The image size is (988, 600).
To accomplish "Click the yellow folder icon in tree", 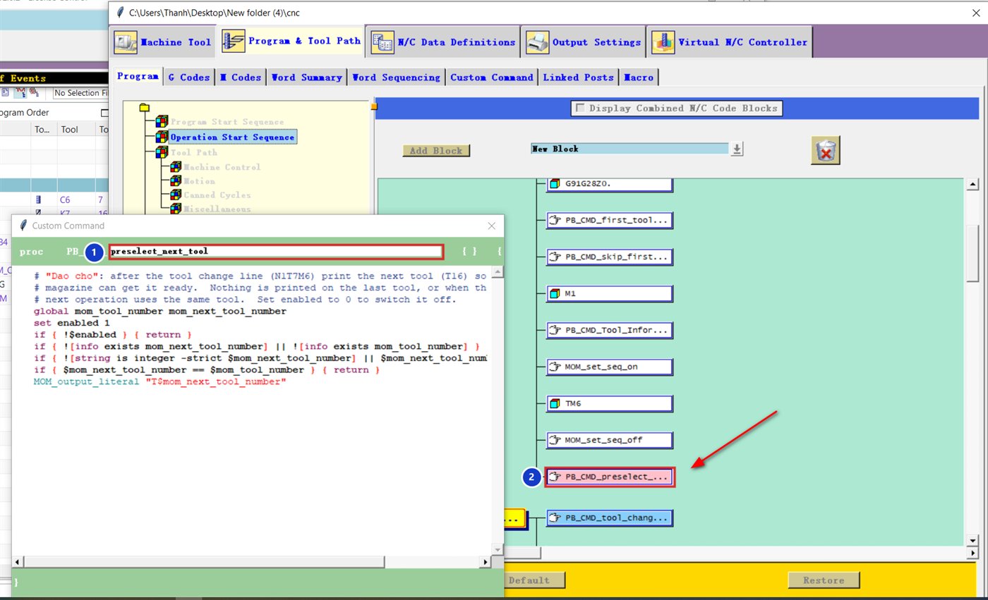I will pos(145,108).
